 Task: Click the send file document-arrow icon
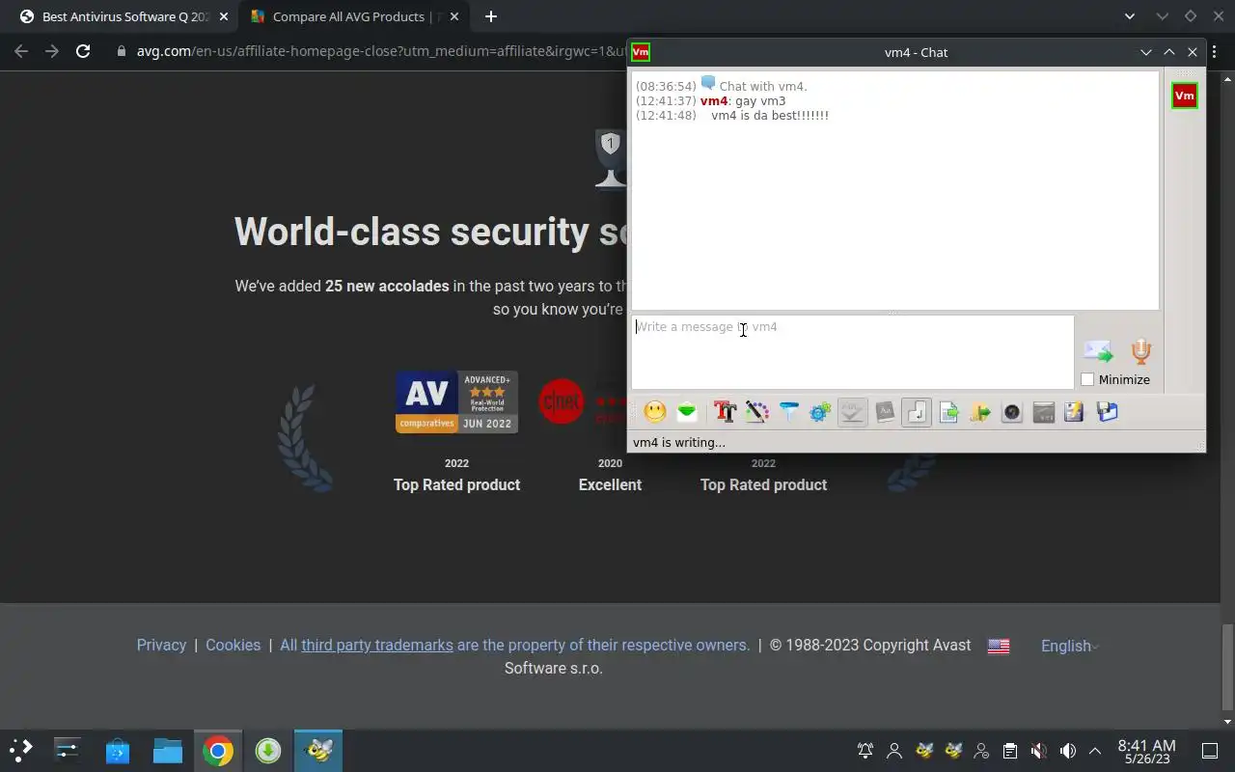pyautogui.click(x=948, y=412)
